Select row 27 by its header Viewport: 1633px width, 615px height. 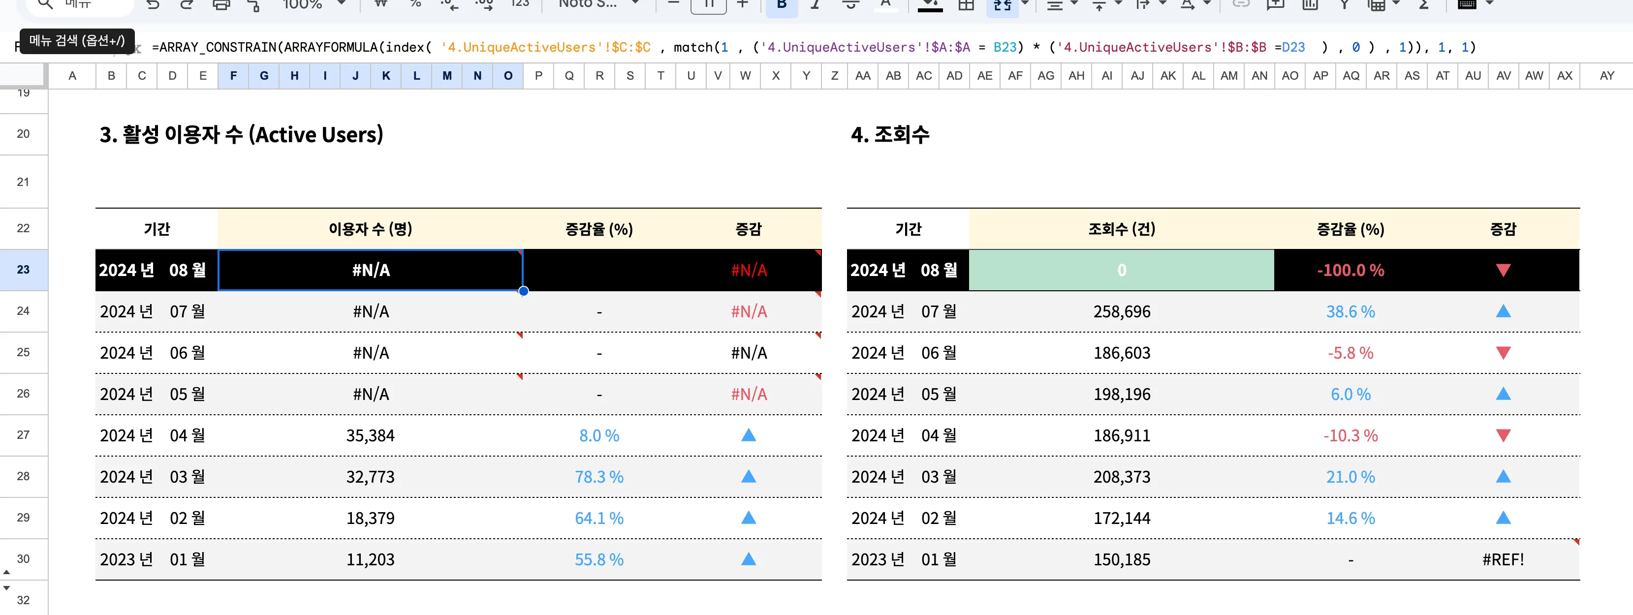click(x=24, y=435)
